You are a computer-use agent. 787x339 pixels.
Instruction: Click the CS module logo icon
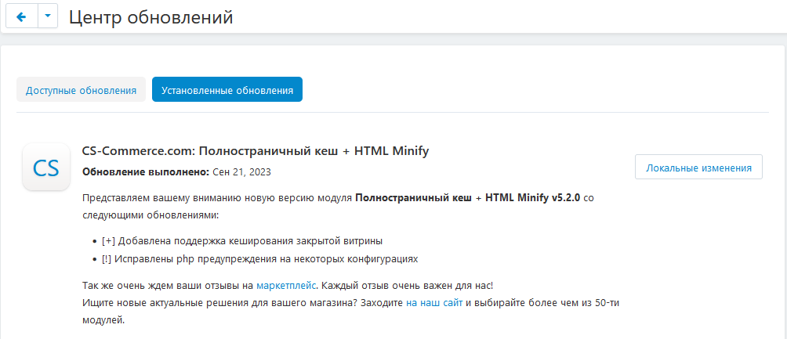(x=46, y=167)
